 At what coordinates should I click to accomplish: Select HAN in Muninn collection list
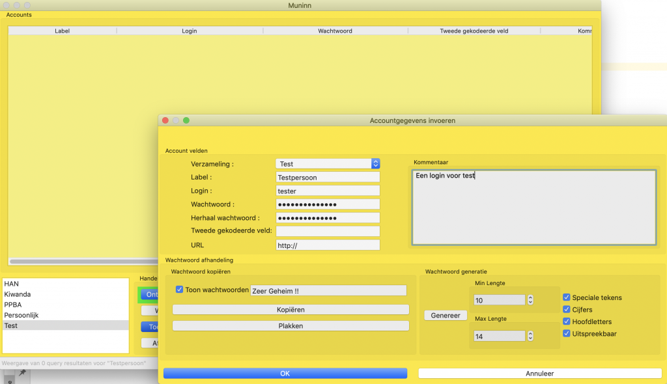pos(66,284)
